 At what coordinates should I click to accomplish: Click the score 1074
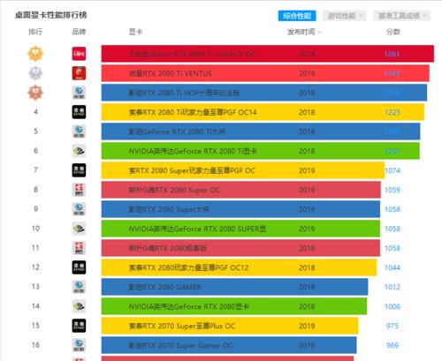tap(392, 170)
